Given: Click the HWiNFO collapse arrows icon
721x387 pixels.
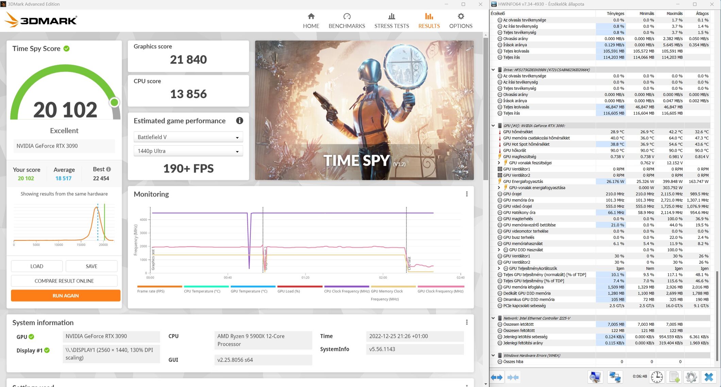Looking at the screenshot, I should [513, 377].
